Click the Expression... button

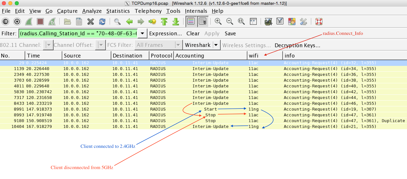(x=165, y=33)
